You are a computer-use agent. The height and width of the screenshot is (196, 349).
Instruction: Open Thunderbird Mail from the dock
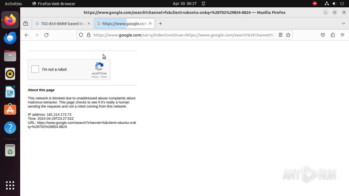[10, 38]
